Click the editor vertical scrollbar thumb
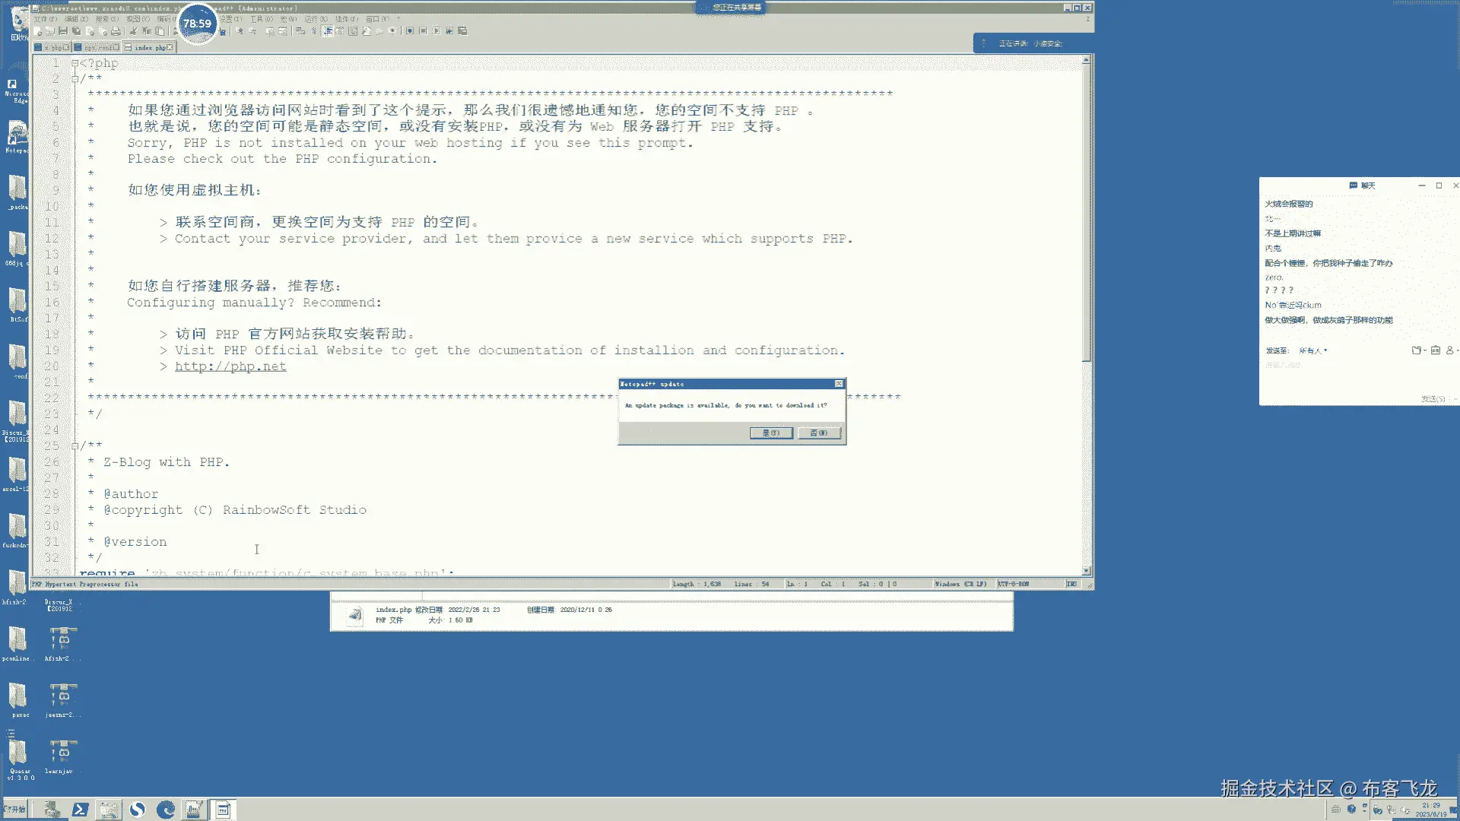Image resolution: width=1460 pixels, height=821 pixels. click(x=1086, y=213)
